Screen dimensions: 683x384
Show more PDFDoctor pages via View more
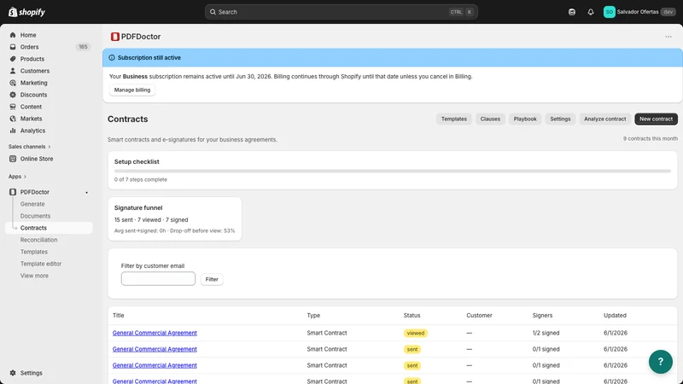[34, 276]
